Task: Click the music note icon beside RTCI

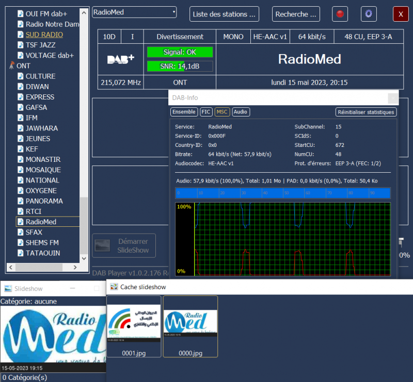Action: [20, 211]
